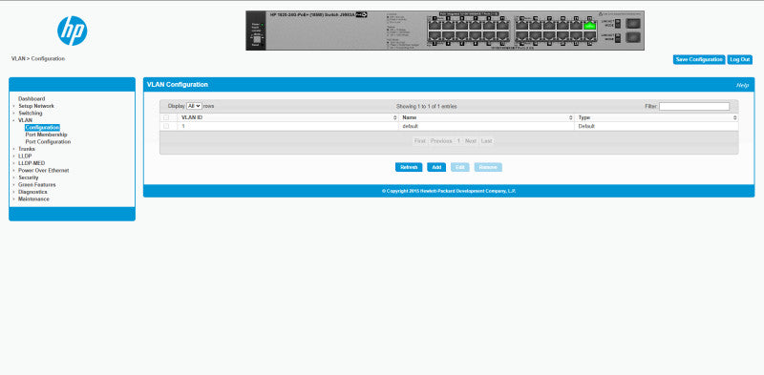Open the Display rows dropdown
The width and height of the screenshot is (764, 375).
194,106
